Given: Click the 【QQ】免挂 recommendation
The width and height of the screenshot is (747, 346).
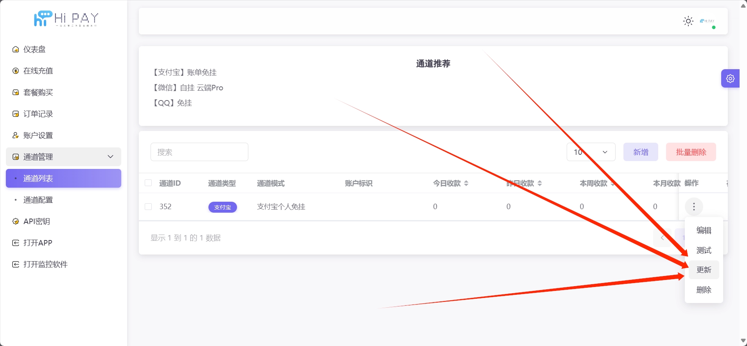Looking at the screenshot, I should pyautogui.click(x=171, y=103).
